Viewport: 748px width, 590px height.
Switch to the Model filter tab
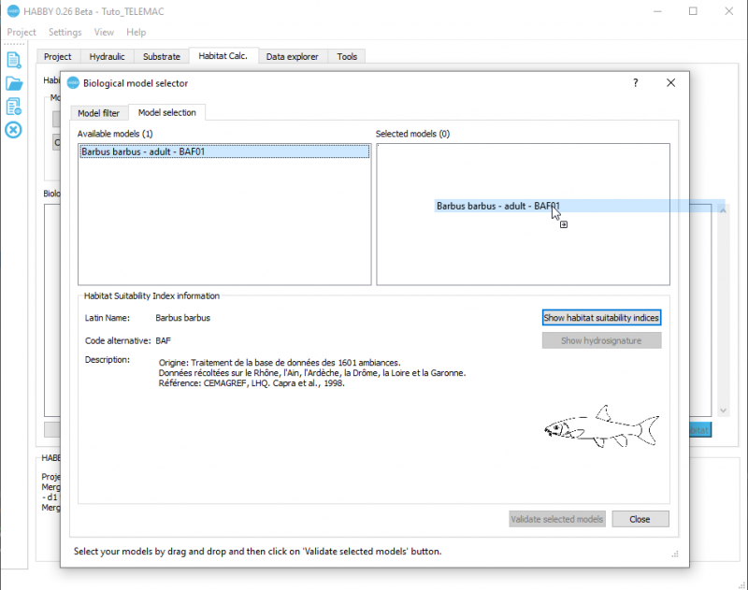click(98, 112)
